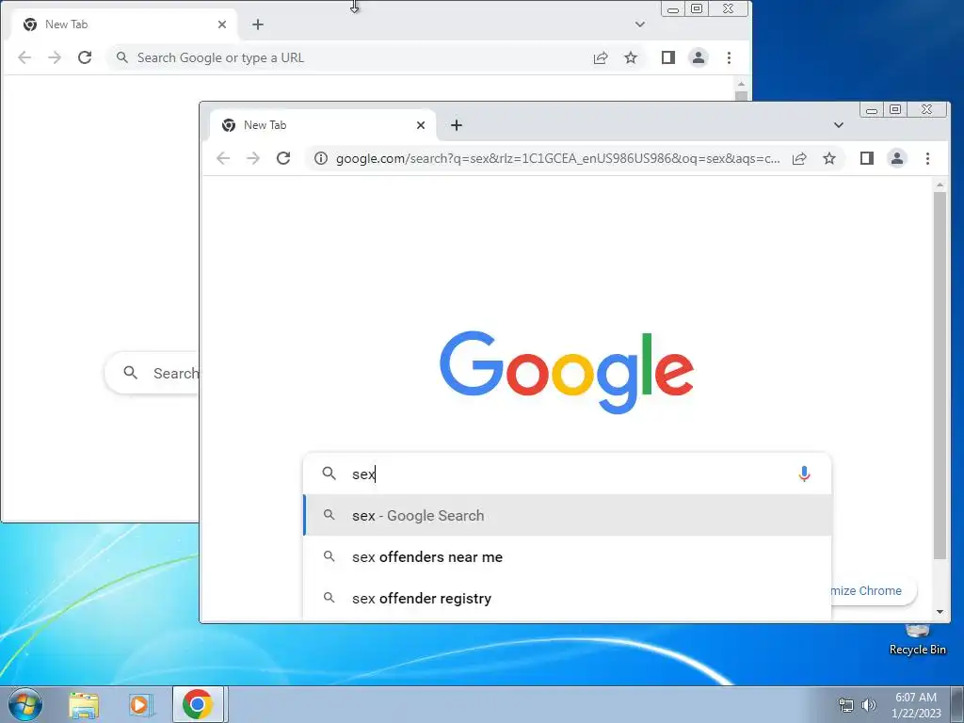Choose the 'sex offender registry' suggestion

pyautogui.click(x=568, y=598)
